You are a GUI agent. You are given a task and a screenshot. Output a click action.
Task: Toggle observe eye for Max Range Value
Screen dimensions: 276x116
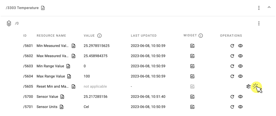click(x=240, y=76)
